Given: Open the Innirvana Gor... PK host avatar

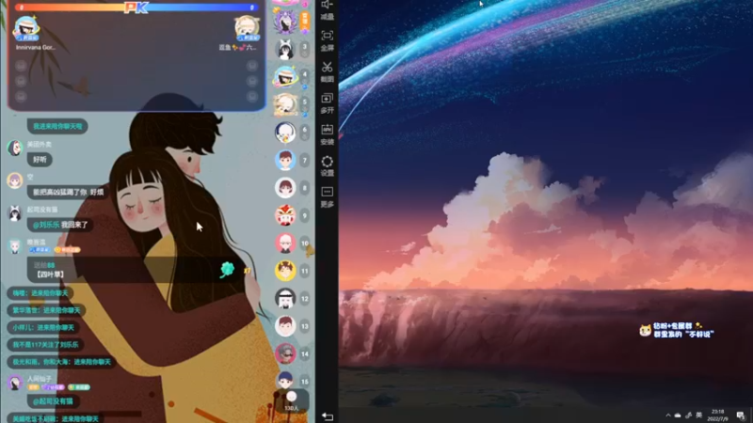Looking at the screenshot, I should tap(26, 28).
